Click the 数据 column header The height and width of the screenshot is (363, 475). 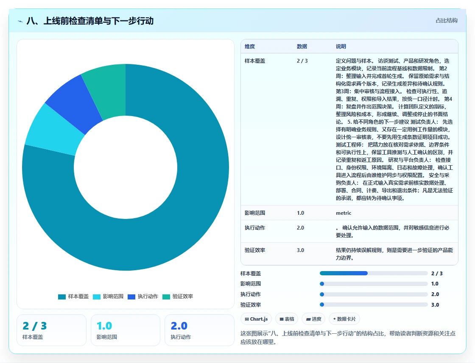[x=302, y=46]
